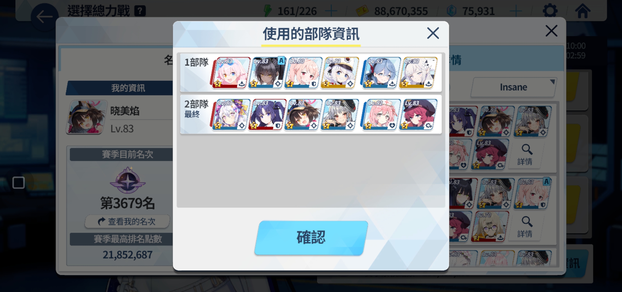Viewport: 622px width, 292px height.
Task: Close the outer ranking panel
Action: 551,31
